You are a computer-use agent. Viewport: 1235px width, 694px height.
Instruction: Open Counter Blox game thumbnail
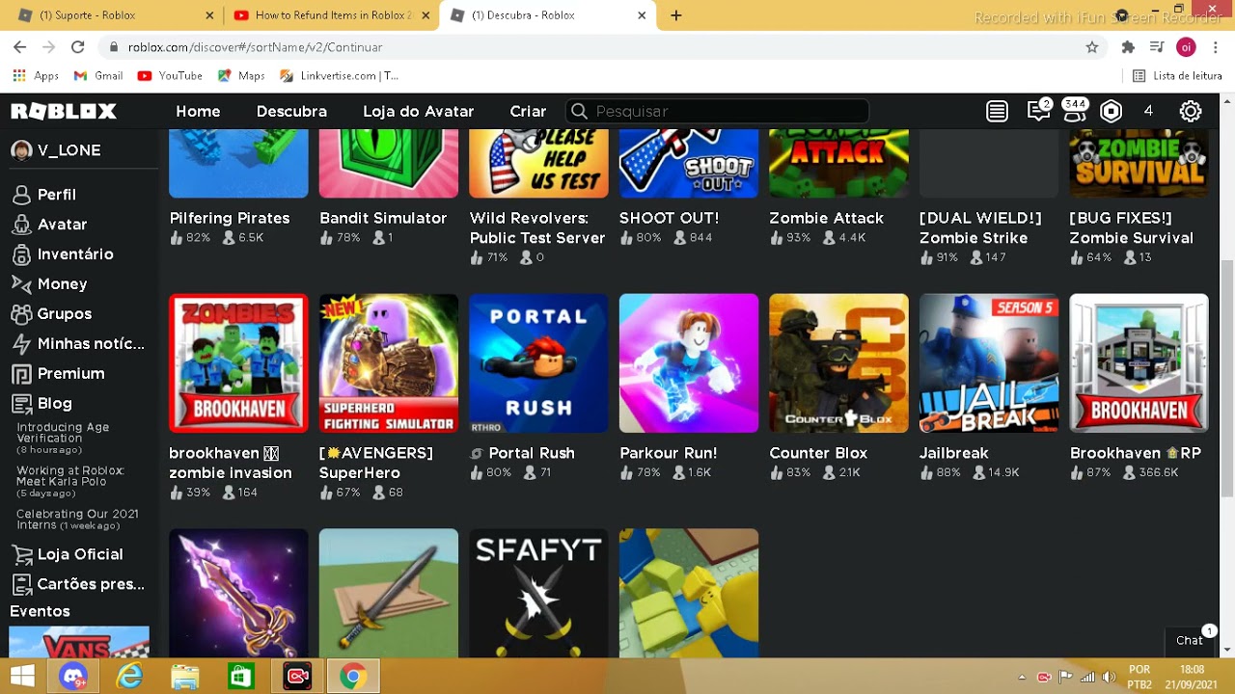(x=838, y=363)
